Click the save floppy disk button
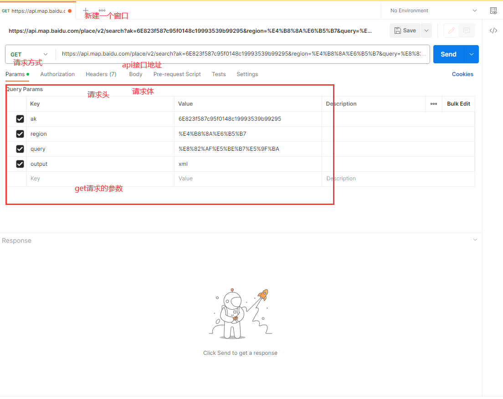 click(405, 31)
